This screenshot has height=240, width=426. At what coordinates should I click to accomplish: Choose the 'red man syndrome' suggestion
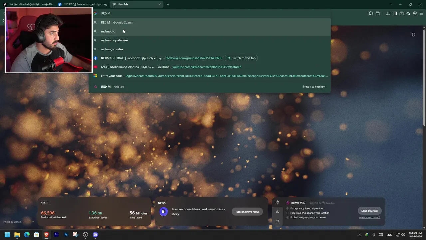[210, 40]
